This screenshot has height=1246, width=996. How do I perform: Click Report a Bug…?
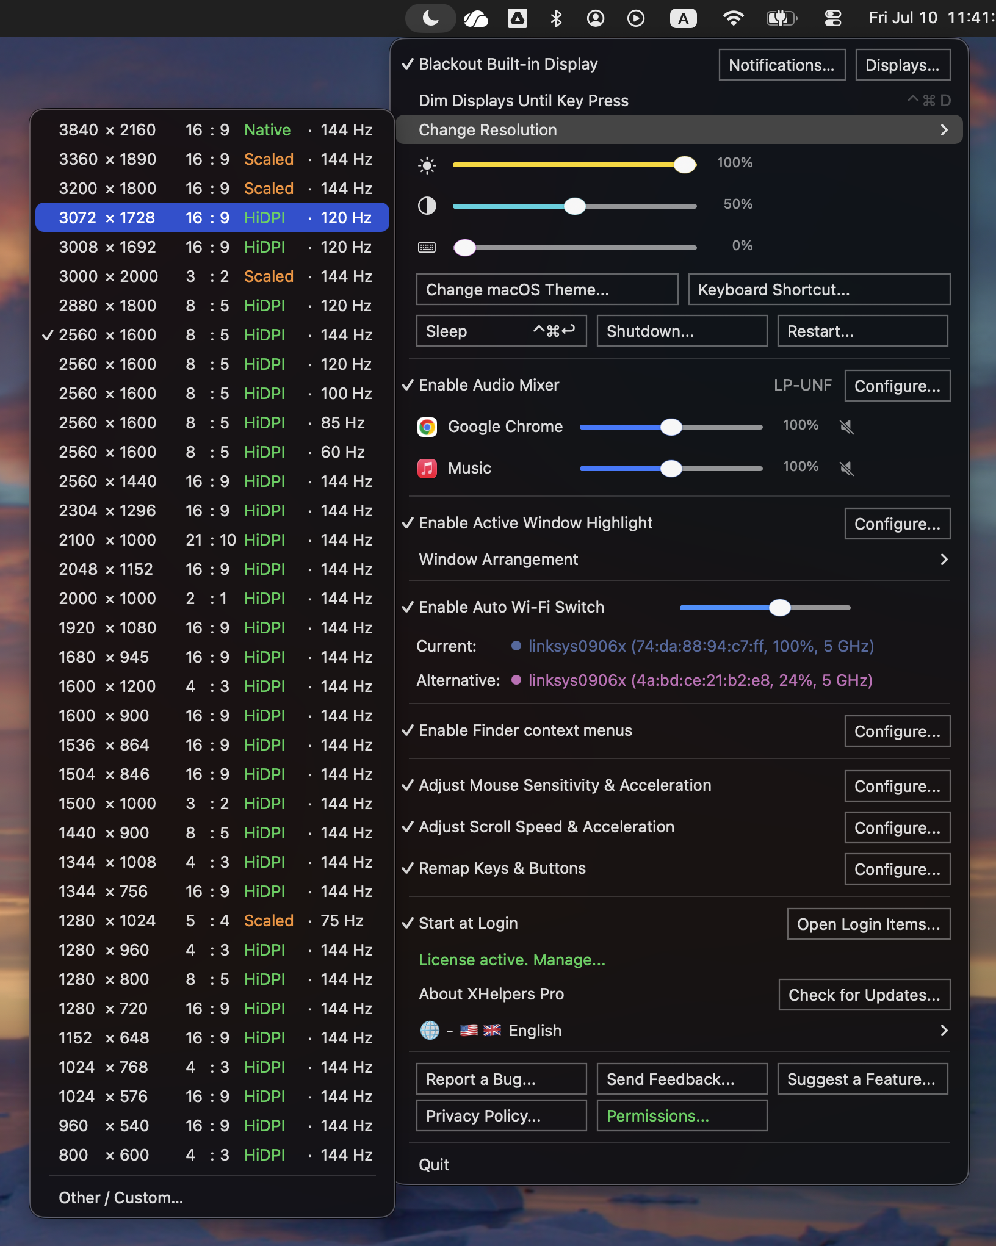click(x=501, y=1079)
